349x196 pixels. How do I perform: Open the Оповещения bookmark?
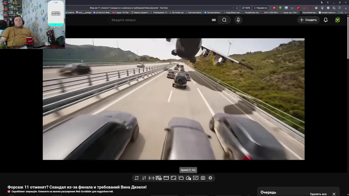click(x=159, y=13)
